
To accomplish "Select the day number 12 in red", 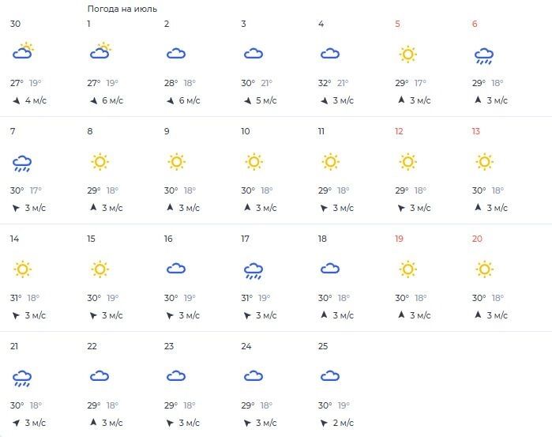I will (399, 131).
